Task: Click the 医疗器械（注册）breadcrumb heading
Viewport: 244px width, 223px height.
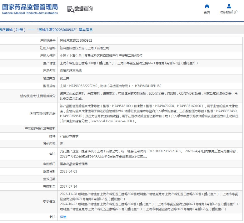Action: click(x=12, y=30)
